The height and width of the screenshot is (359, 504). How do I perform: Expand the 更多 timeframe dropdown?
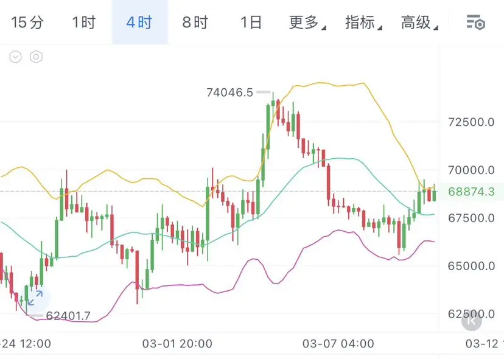[307, 23]
